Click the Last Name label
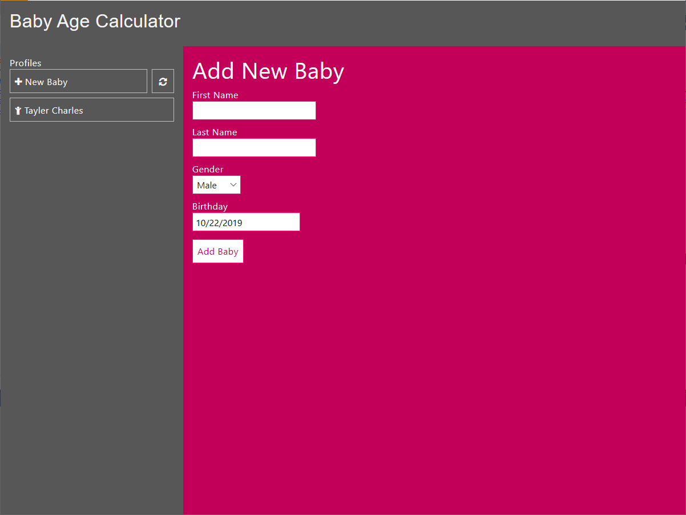The width and height of the screenshot is (686, 515). coord(215,132)
